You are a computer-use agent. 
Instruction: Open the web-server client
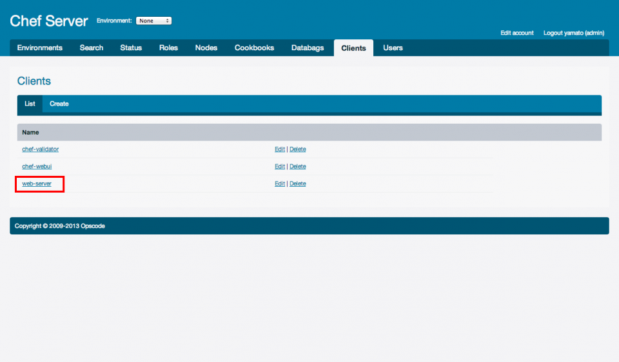click(37, 184)
